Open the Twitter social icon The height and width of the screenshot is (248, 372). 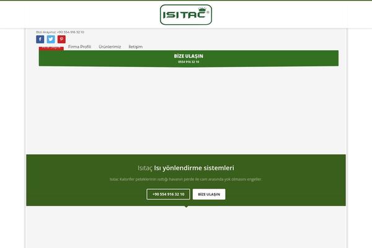51,39
